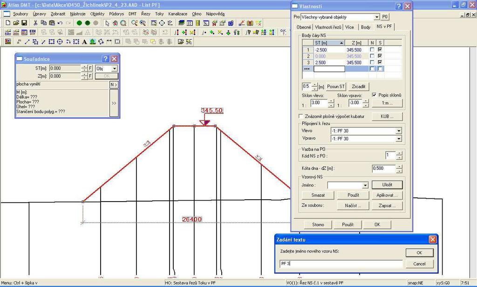This screenshot has width=477, height=287.
Task: Confirm Zadání textu dialog with OK
Action: coord(419,252)
